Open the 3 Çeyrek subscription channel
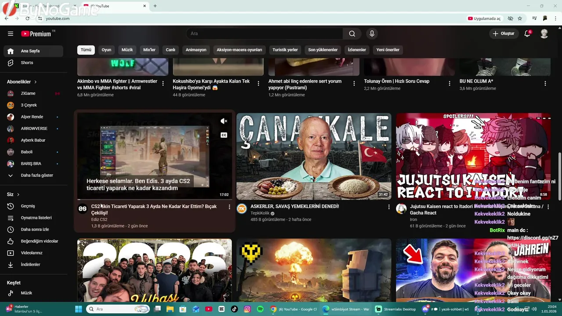 tap(33, 105)
